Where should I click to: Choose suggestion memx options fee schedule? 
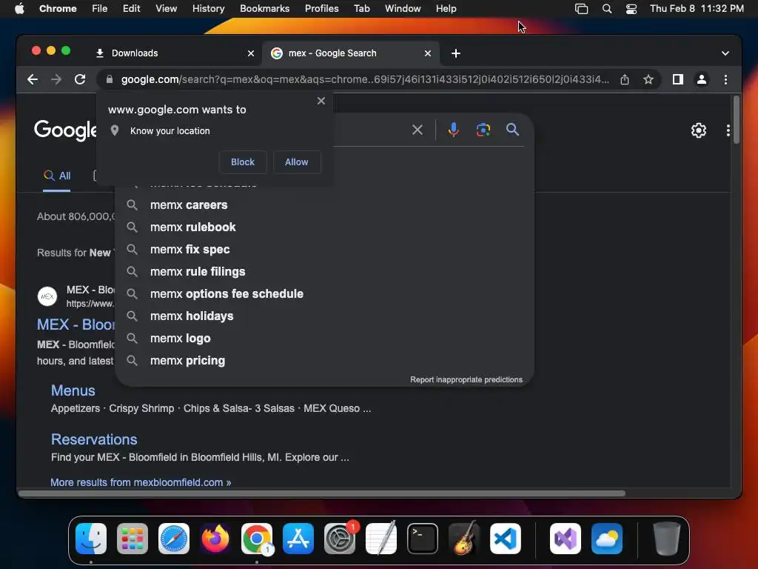click(x=324, y=294)
